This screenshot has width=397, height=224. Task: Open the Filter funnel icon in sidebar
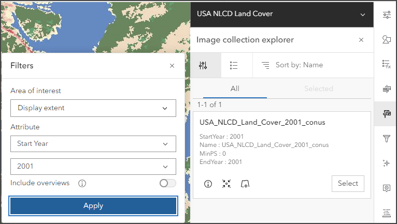[387, 138]
